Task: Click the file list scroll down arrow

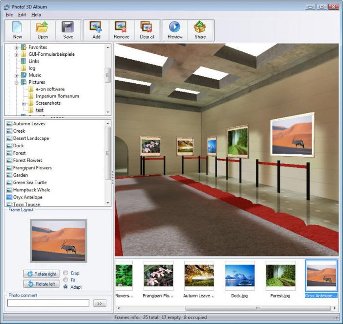Action: click(x=108, y=203)
